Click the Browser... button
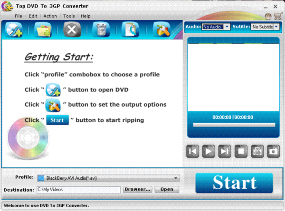 pyautogui.click(x=137, y=189)
